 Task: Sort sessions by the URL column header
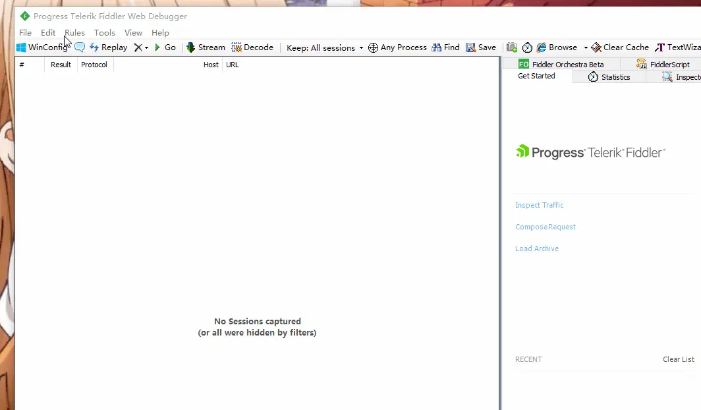[360, 65]
